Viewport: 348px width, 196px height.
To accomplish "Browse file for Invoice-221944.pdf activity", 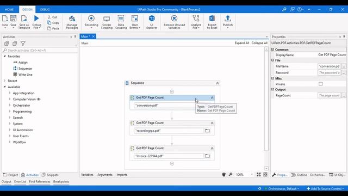I will [207, 156].
